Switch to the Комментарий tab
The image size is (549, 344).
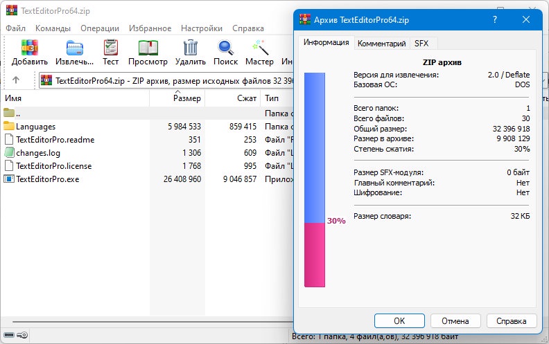point(382,44)
